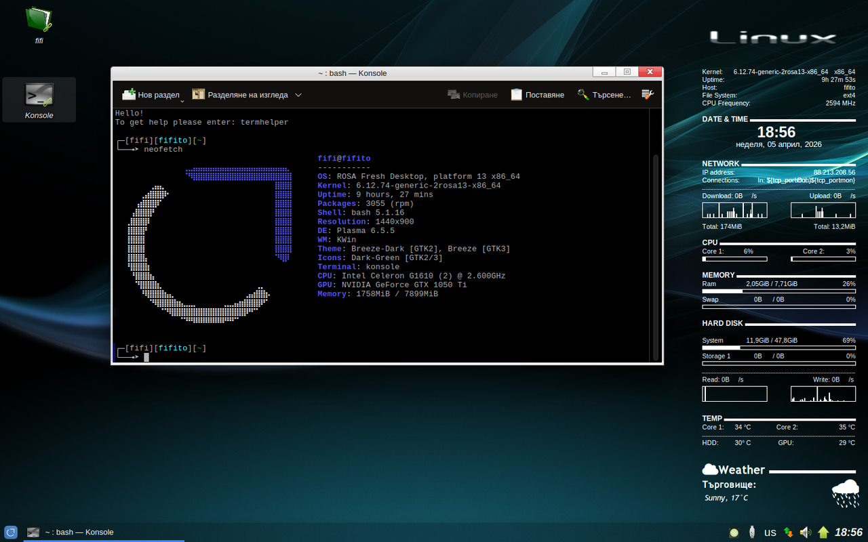
Task: Click the typed 'neofetch' command
Action: 163,150
